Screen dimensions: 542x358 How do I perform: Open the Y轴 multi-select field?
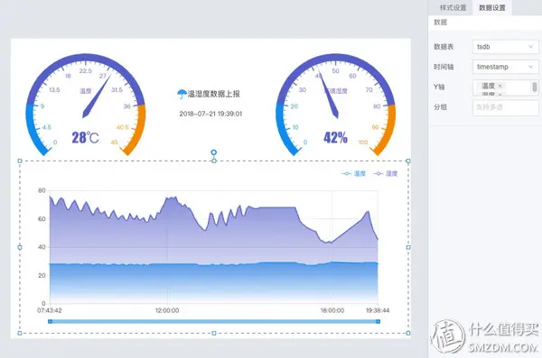point(505,87)
